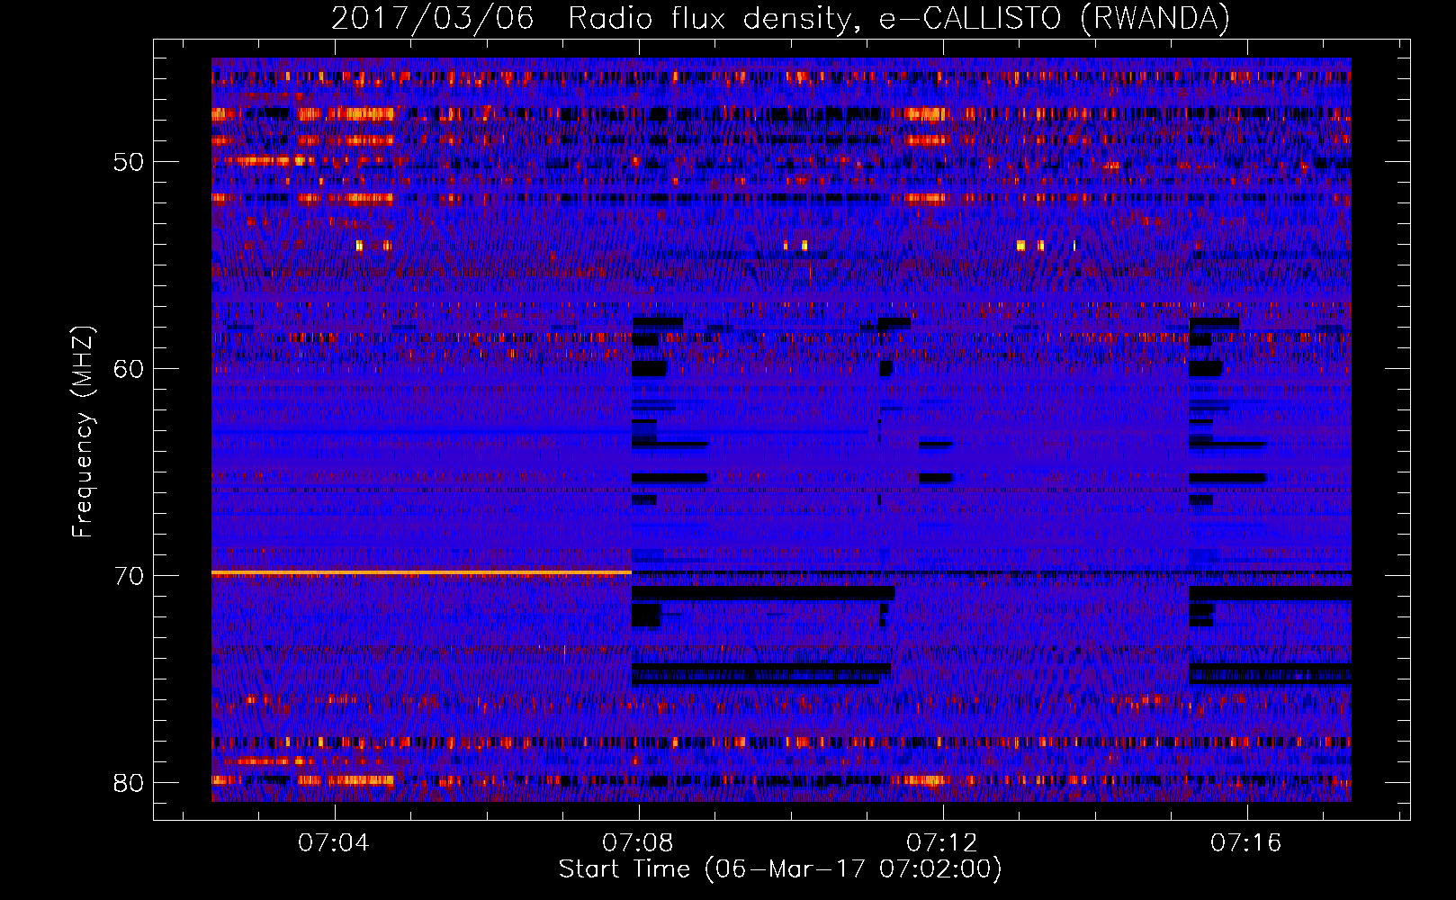Click the 07:16 time tick label
The width and height of the screenshot is (1456, 900).
(1245, 842)
